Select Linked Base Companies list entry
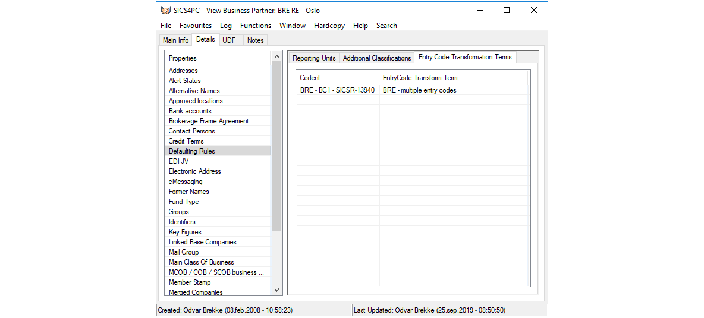Image resolution: width=704 pixels, height=318 pixels. pyautogui.click(x=202, y=242)
